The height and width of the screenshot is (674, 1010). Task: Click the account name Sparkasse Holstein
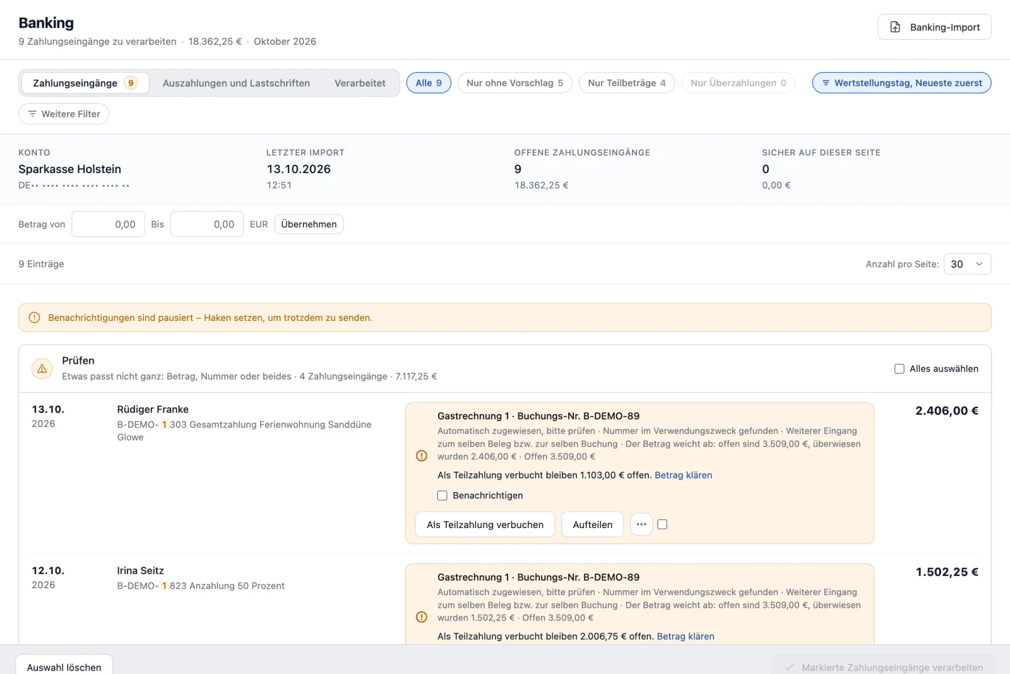69,169
